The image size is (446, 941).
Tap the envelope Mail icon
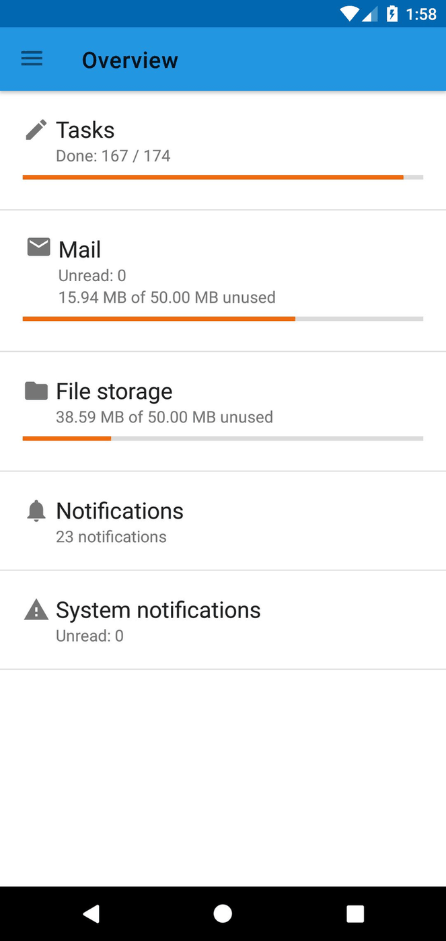coord(38,248)
